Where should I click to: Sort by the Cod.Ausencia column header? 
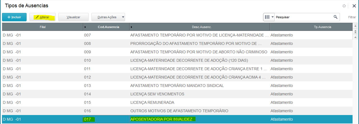click(x=106, y=27)
